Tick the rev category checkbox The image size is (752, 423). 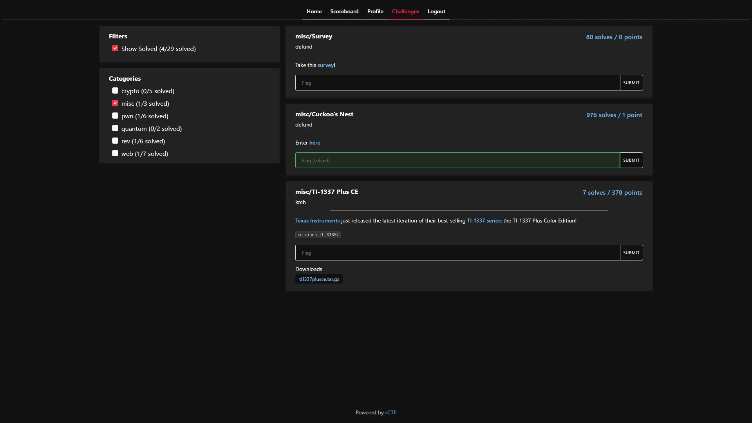point(115,141)
